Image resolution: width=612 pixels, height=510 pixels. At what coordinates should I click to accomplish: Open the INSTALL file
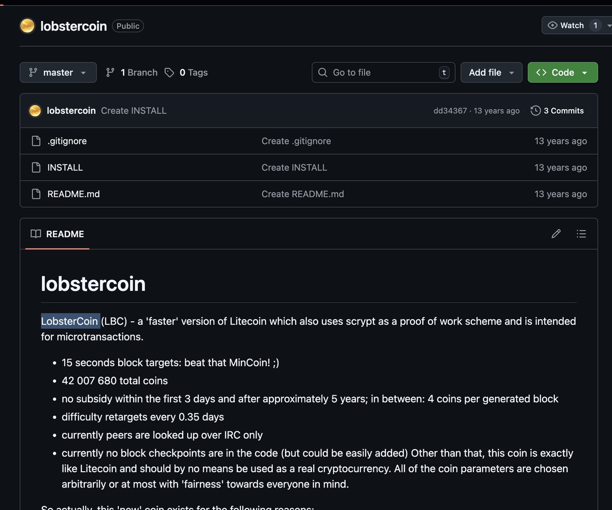point(65,167)
